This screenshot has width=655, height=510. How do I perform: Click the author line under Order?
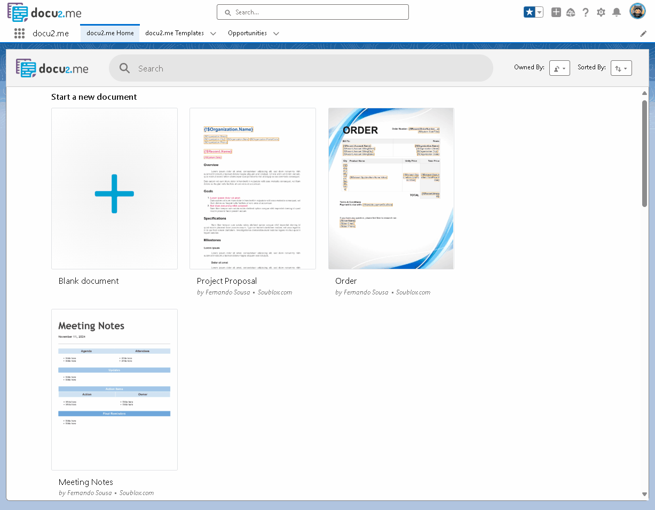click(x=383, y=292)
